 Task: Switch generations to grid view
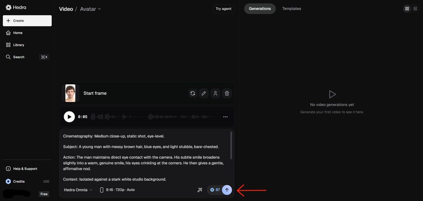pyautogui.click(x=407, y=9)
